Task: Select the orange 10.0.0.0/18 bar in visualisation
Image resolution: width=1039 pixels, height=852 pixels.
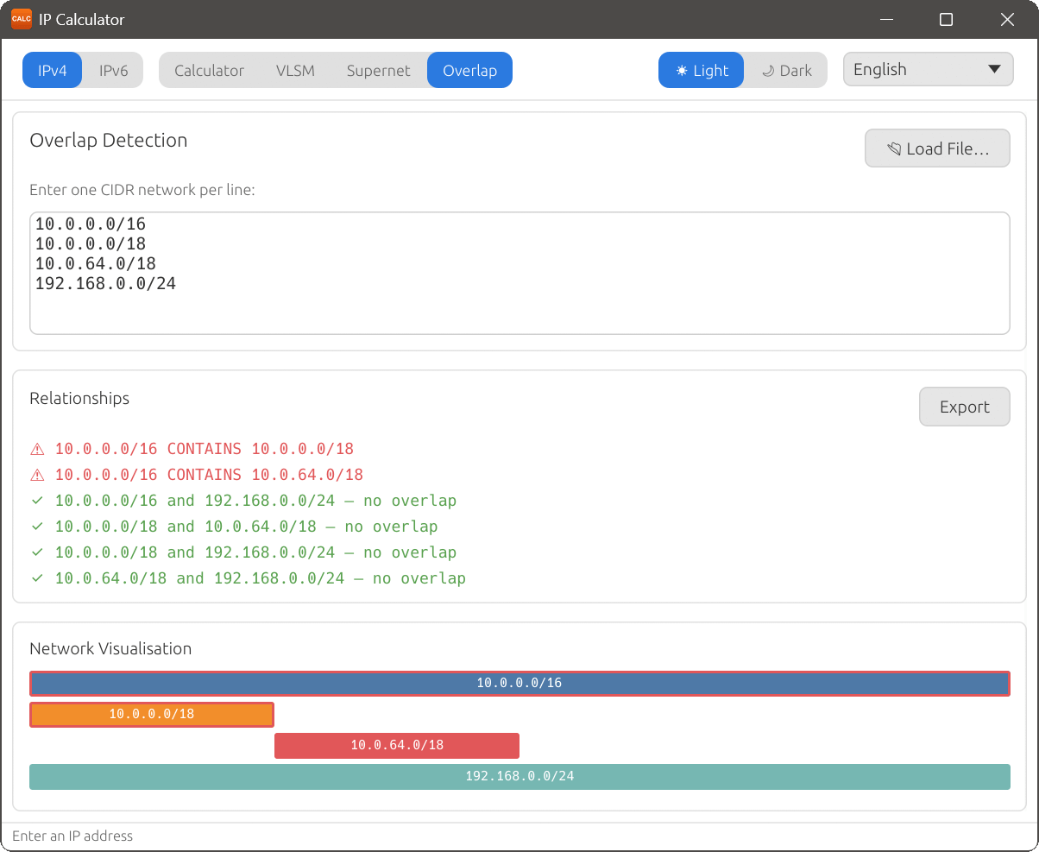Action: (x=151, y=714)
